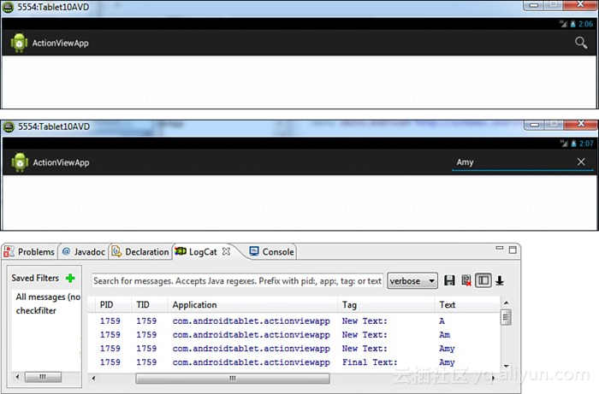Open the verbose log level dropdown
The image size is (599, 394).
412,281
